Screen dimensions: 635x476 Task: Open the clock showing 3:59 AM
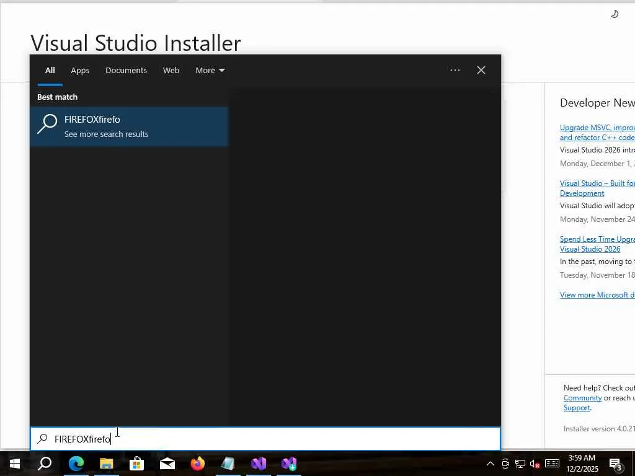coord(582,464)
